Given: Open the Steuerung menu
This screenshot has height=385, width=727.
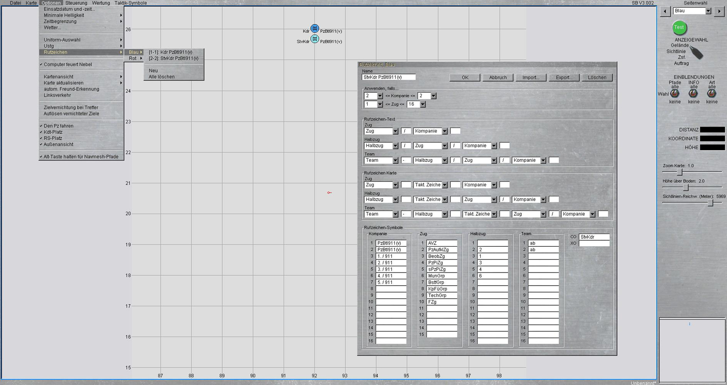Looking at the screenshot, I should click(76, 3).
